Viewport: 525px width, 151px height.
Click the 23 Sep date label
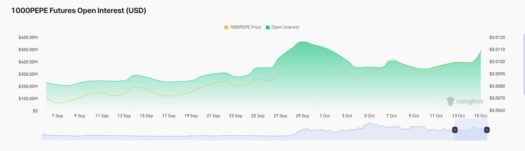(236, 116)
